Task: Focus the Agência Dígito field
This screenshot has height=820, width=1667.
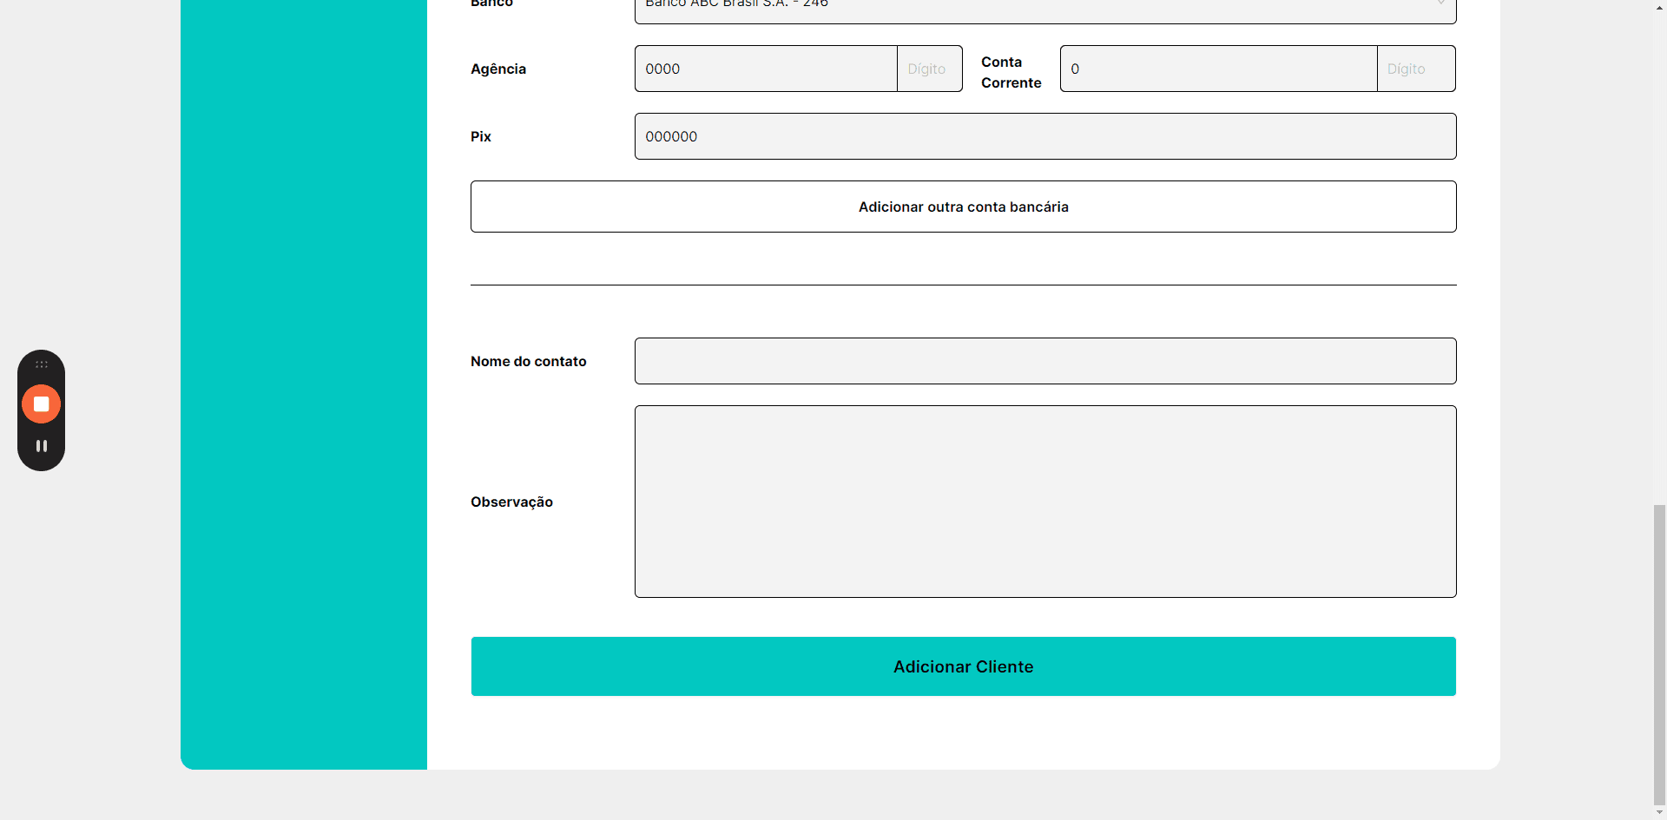Action: click(930, 69)
